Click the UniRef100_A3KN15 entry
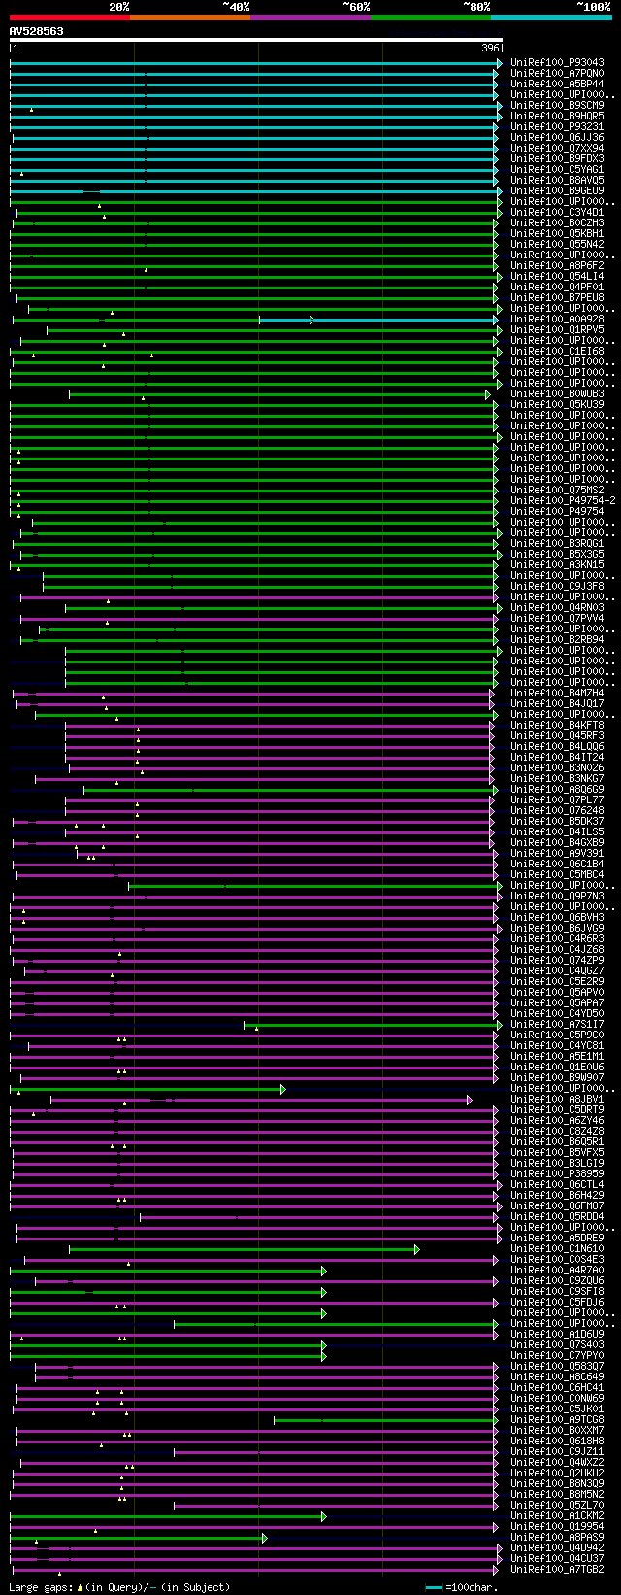 click(557, 565)
